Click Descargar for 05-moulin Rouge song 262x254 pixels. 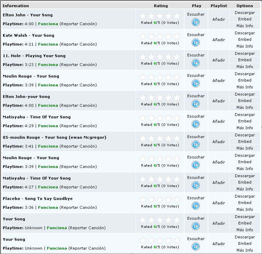tap(245, 135)
